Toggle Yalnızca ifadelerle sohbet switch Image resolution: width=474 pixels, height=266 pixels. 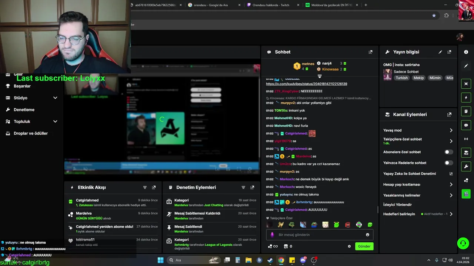point(448,163)
